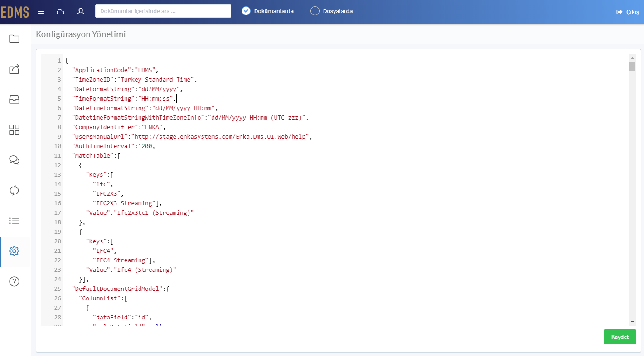Click the "ifc" key entry
The height and width of the screenshot is (356, 644).
tap(102, 184)
